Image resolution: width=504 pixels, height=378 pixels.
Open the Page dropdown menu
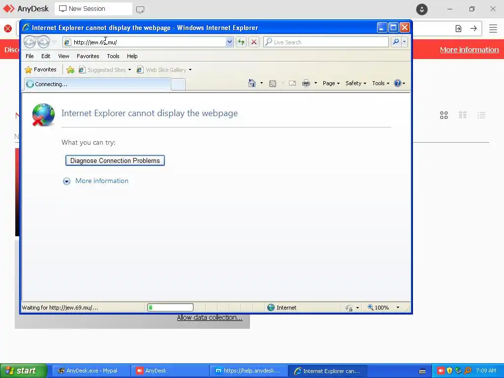pyautogui.click(x=331, y=83)
